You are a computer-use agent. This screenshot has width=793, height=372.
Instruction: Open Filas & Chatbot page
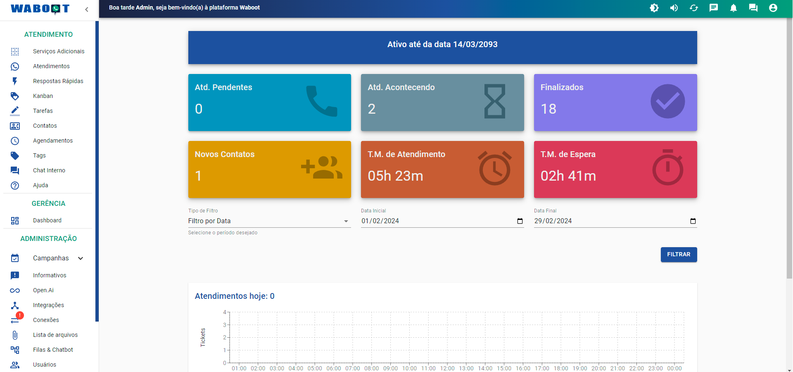point(53,350)
